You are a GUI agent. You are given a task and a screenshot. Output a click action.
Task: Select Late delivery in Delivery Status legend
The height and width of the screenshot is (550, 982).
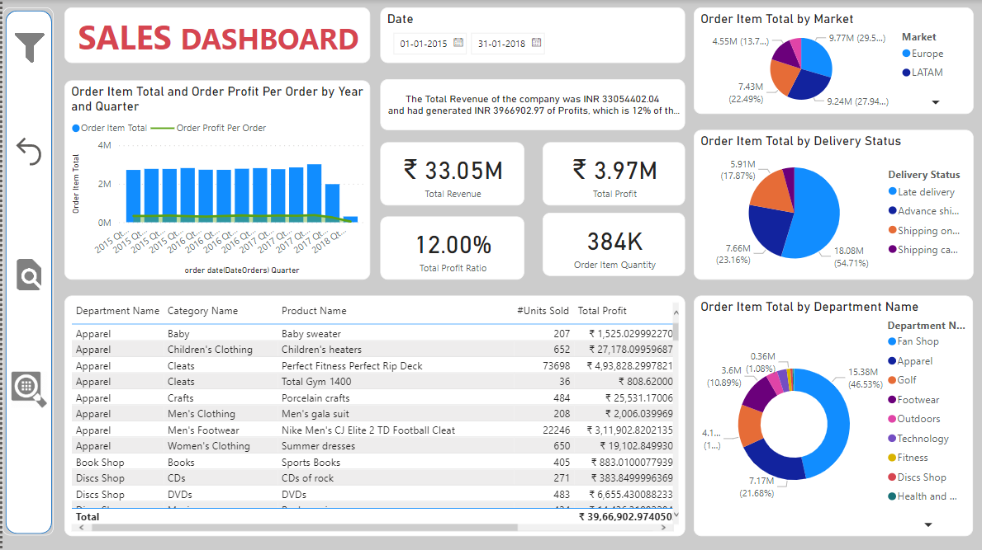[x=925, y=192]
